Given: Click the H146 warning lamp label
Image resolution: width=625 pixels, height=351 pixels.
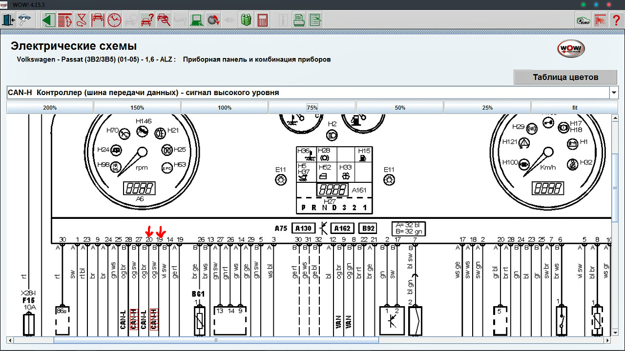Looking at the screenshot, I should click(x=144, y=121).
